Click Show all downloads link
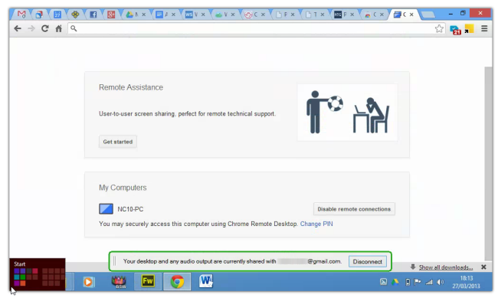 446,267
